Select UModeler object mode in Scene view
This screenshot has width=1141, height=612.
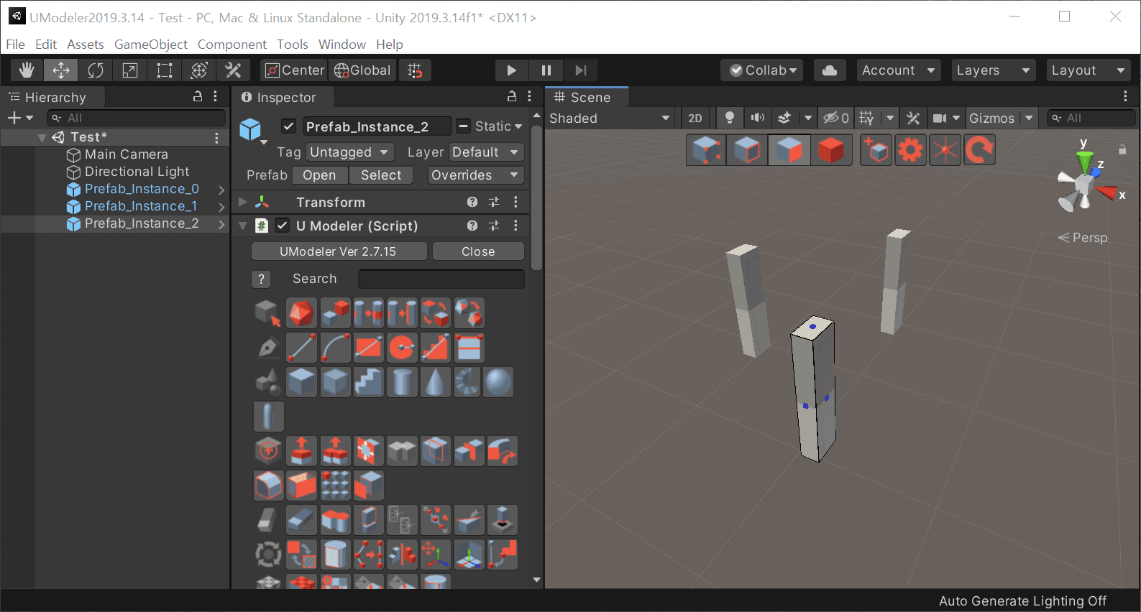click(831, 150)
